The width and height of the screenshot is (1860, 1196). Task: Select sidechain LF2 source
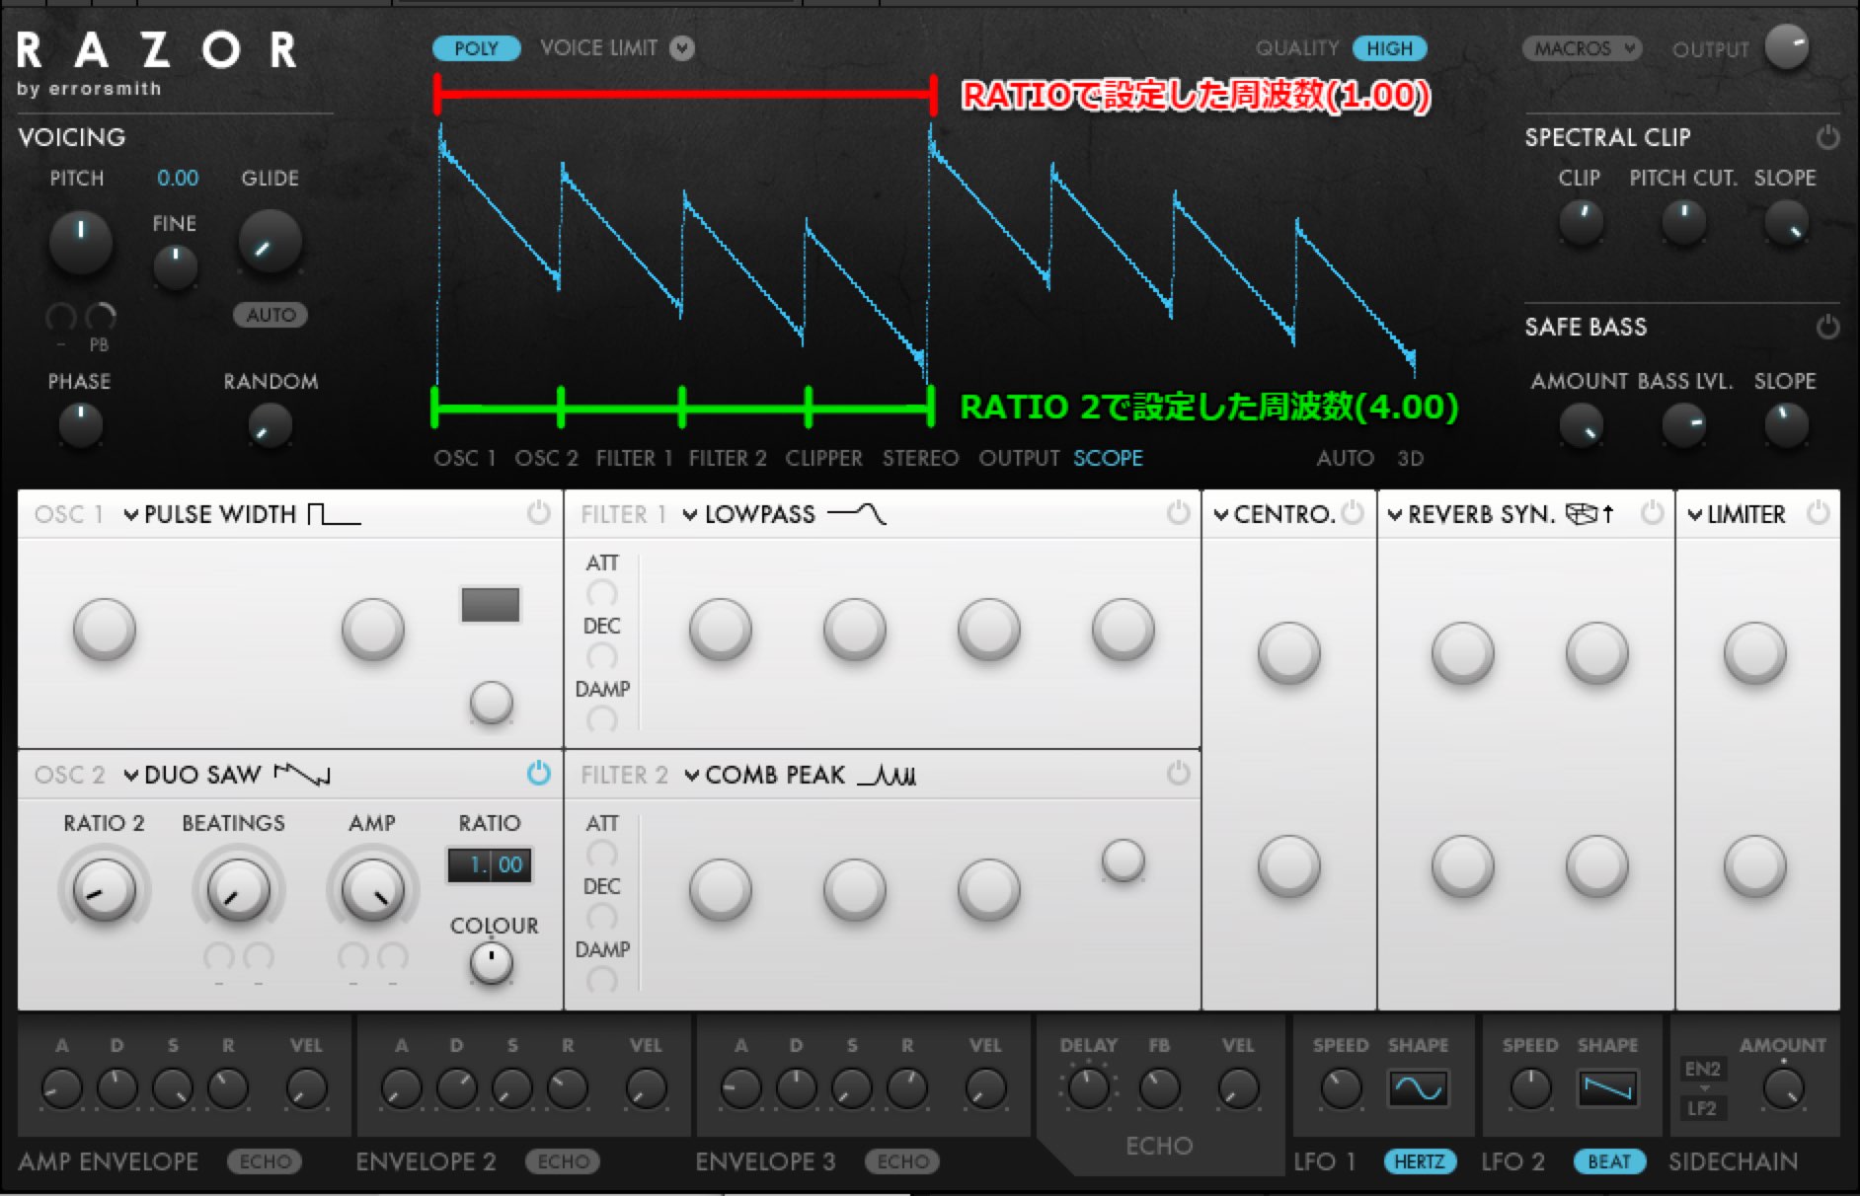[x=1702, y=1108]
